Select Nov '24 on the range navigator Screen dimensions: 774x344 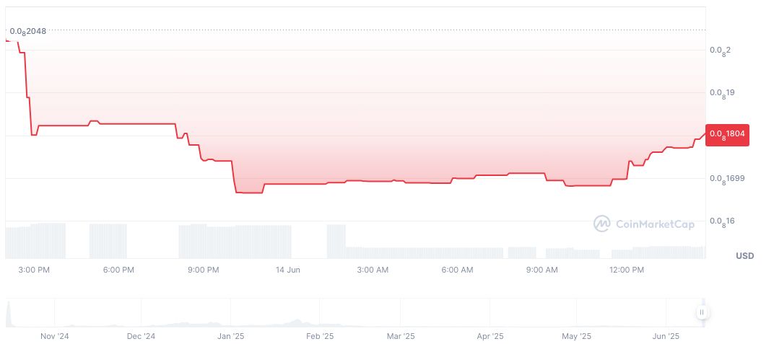coord(54,336)
